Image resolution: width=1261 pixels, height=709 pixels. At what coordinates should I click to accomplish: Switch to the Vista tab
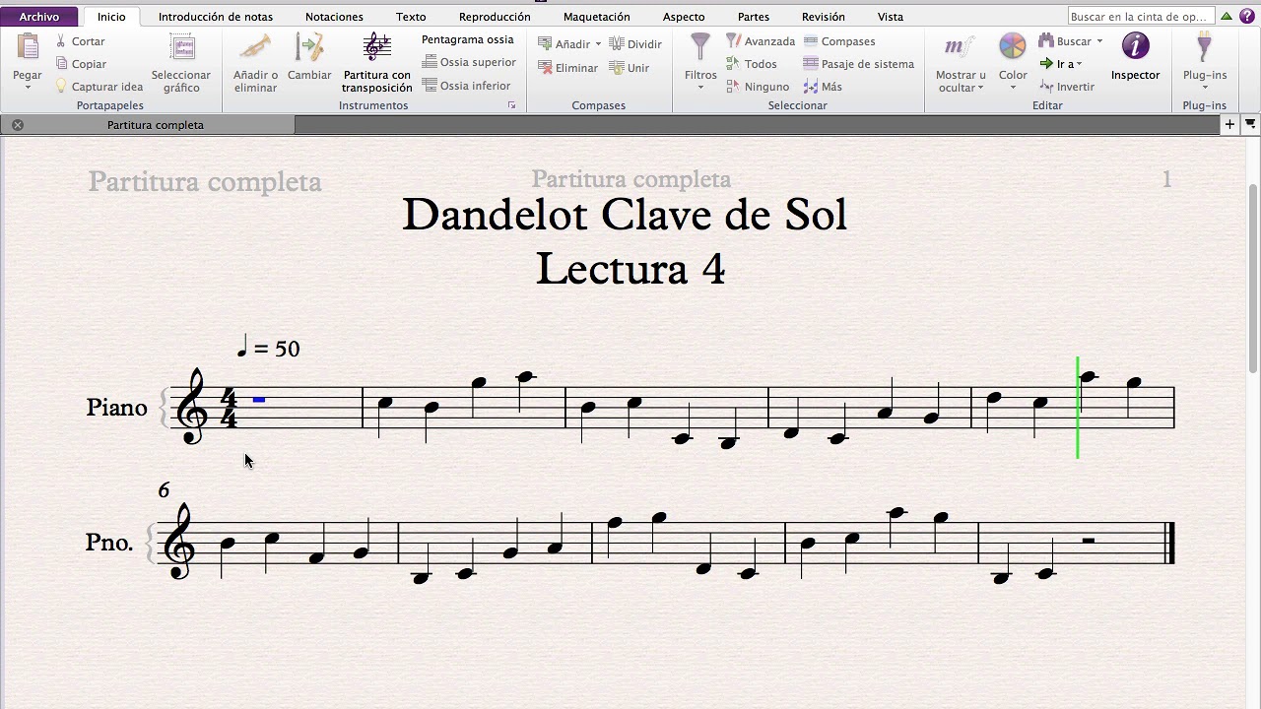coord(890,17)
